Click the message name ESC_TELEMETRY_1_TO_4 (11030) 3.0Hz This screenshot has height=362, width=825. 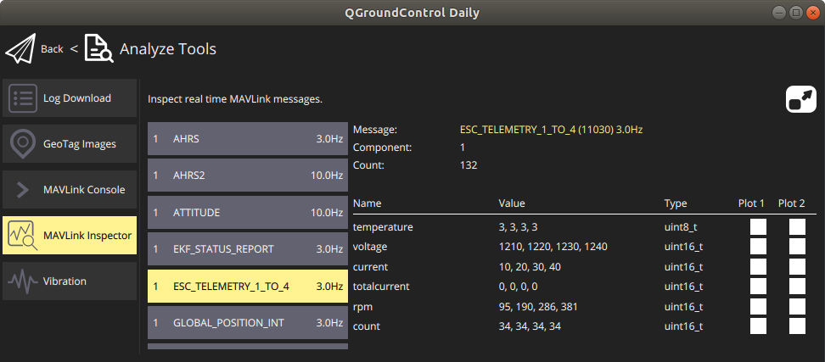point(552,129)
